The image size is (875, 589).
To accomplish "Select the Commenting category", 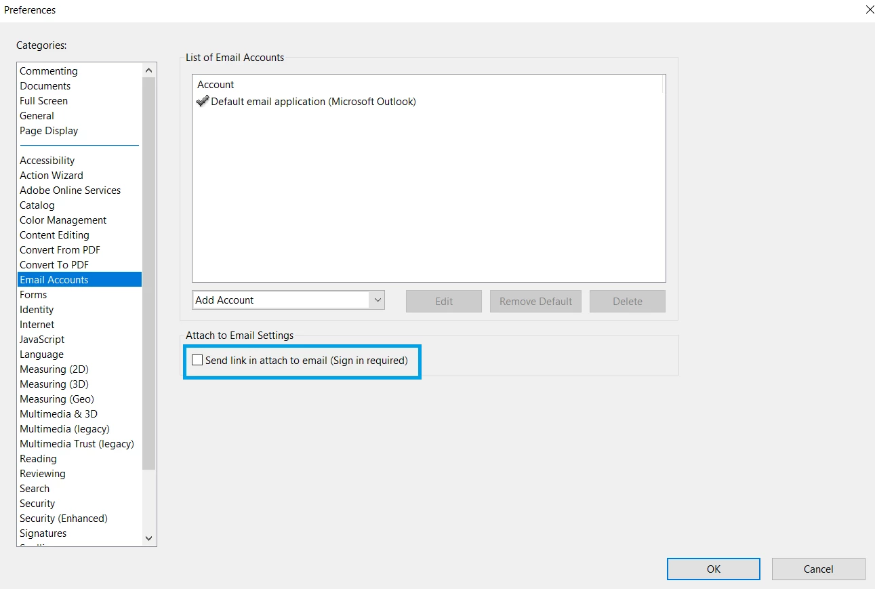I will tap(49, 71).
